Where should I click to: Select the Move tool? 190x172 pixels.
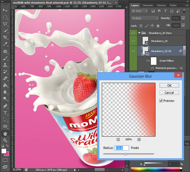(5, 10)
